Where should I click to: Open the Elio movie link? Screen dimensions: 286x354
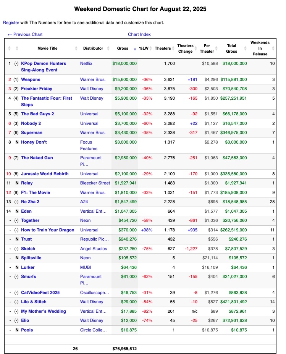[25, 320]
